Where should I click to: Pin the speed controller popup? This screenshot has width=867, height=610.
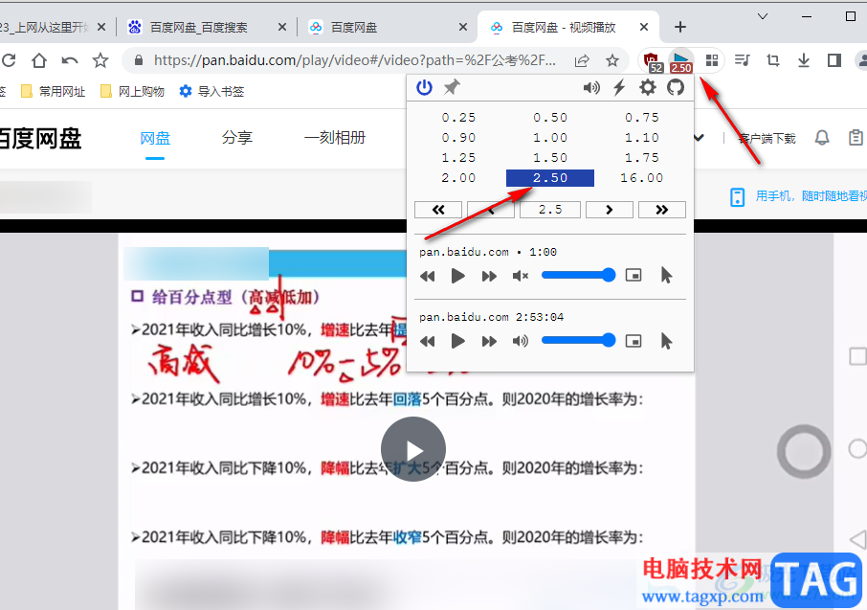click(x=452, y=87)
